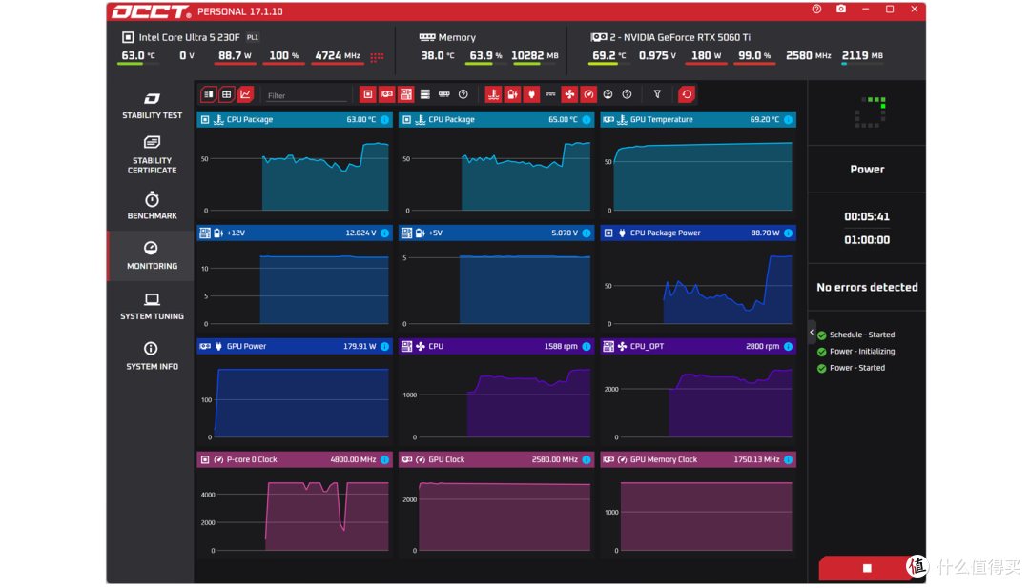Take a screenshot with the camera icon

[x=841, y=10]
